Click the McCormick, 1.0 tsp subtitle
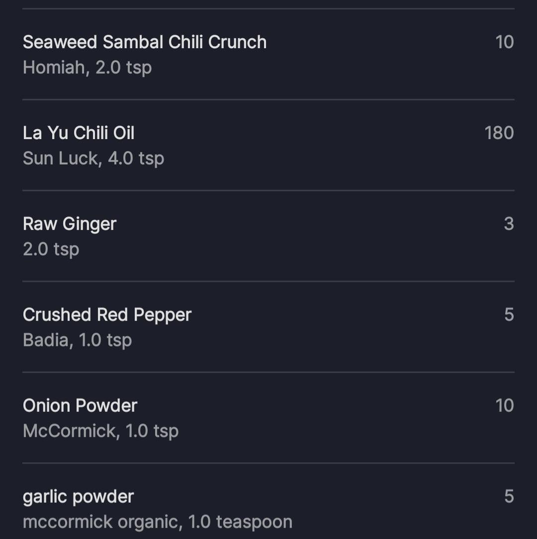The image size is (537, 539). (x=101, y=431)
